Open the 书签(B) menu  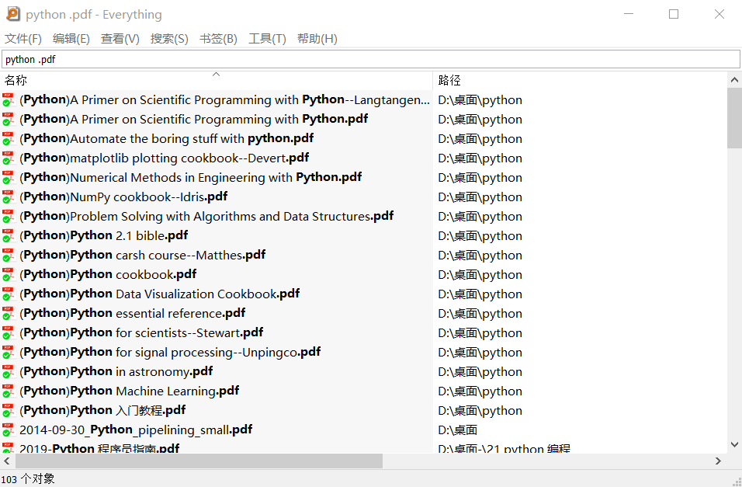pos(218,39)
